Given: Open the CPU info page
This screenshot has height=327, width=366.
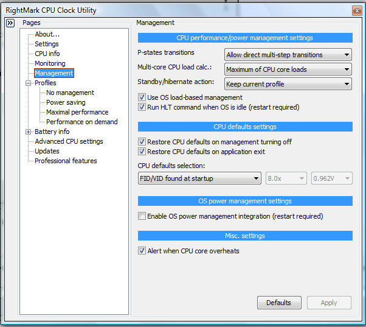Looking at the screenshot, I should [x=47, y=54].
